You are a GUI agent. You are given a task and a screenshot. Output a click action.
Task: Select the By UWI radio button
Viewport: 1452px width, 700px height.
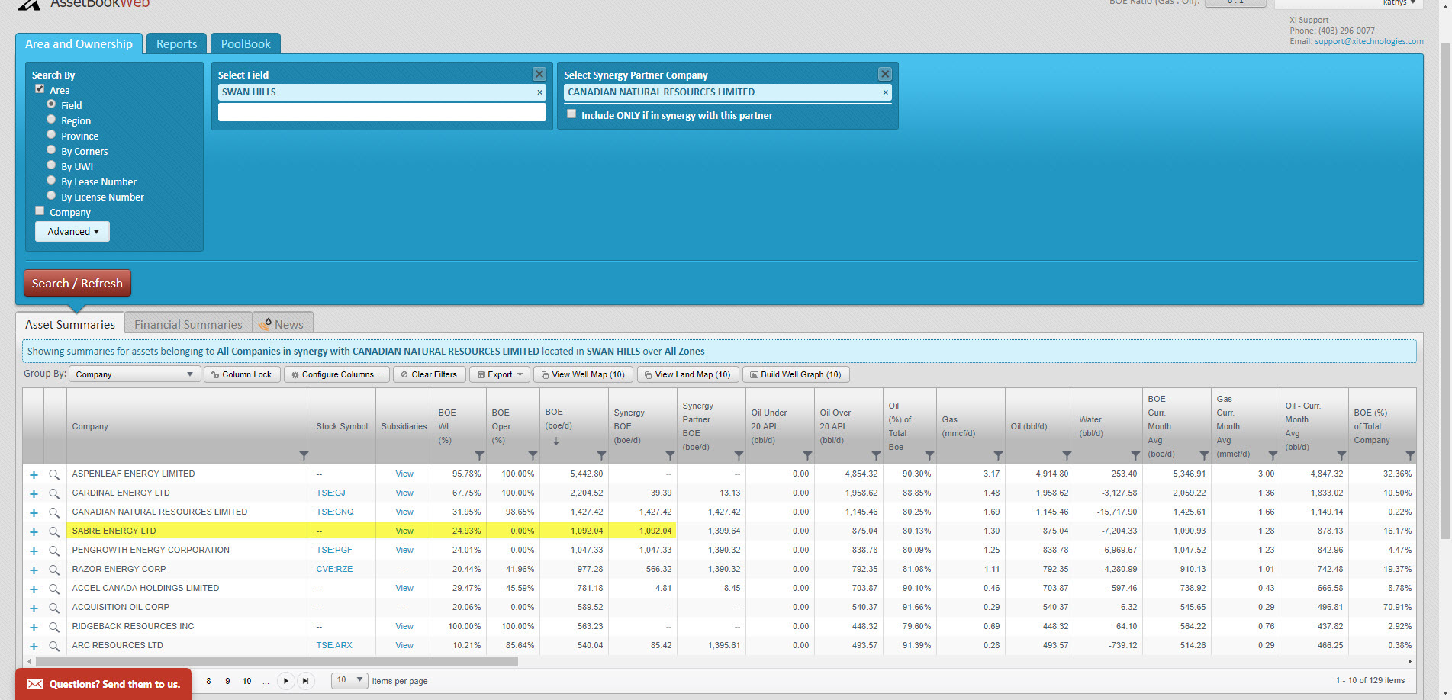pyautogui.click(x=51, y=165)
